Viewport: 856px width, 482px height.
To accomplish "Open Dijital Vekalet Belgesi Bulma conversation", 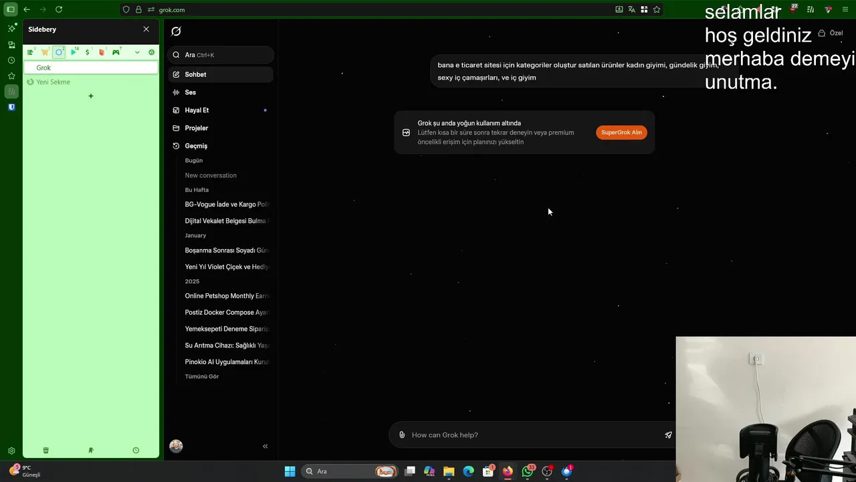I will (x=227, y=221).
